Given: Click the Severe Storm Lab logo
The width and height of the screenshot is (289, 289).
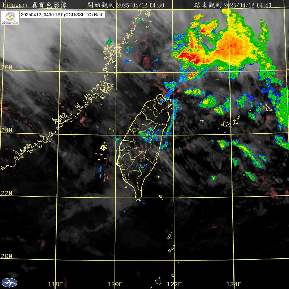Looking at the screenshot, I should point(10,18).
